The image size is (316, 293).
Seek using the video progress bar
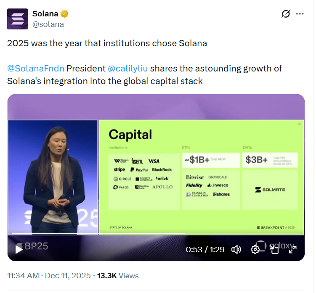tap(126, 234)
